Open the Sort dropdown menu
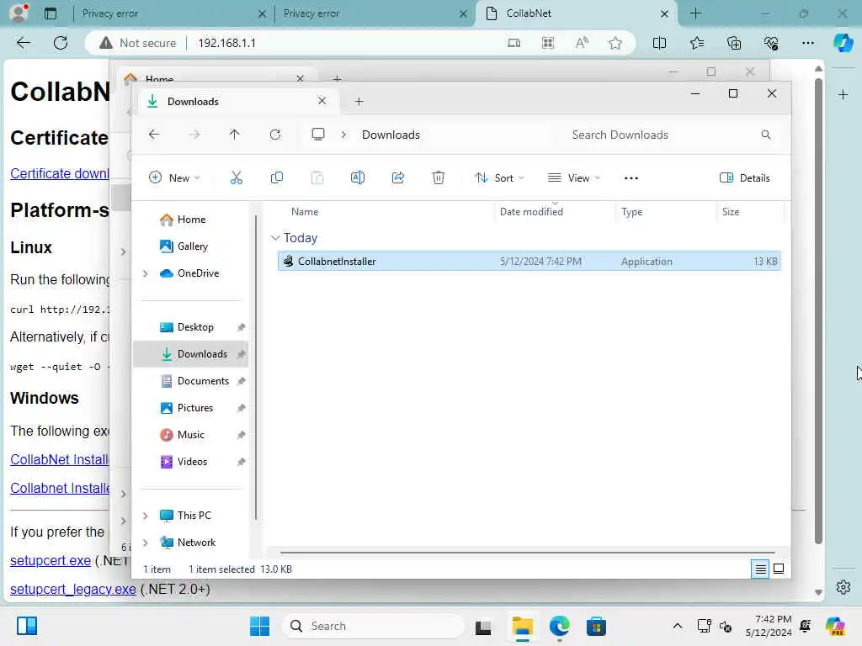This screenshot has width=862, height=646. pyautogui.click(x=499, y=178)
